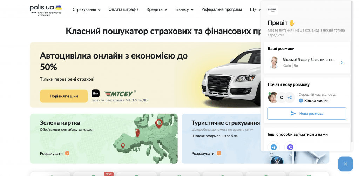Image resolution: width=359 pixels, height=176 pixels.
Task: Open the Туристичне страхування heading
Action: pos(226,123)
